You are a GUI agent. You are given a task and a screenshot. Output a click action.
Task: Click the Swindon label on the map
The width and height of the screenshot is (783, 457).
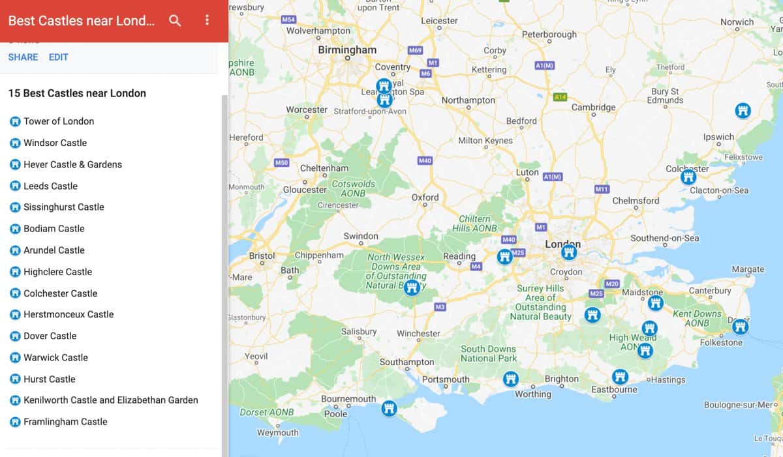(x=361, y=235)
